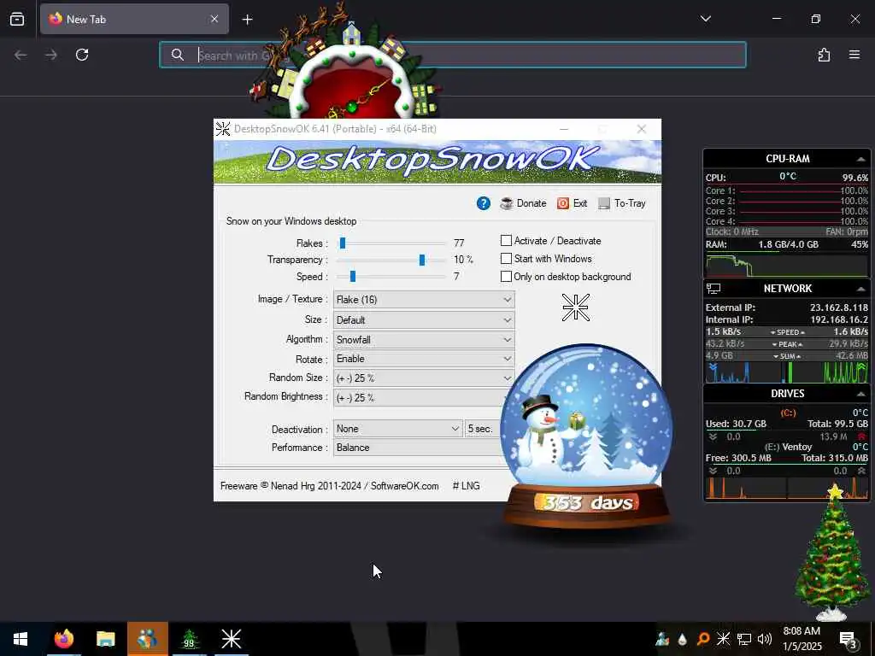The height and width of the screenshot is (656, 875).
Task: Adjust the Flakes slider handle
Action: [343, 243]
